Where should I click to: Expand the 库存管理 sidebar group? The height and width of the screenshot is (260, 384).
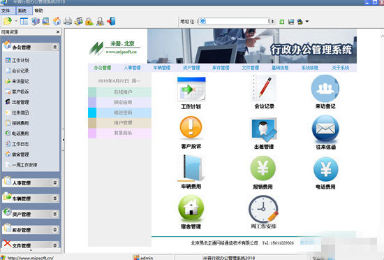pyautogui.click(x=55, y=230)
